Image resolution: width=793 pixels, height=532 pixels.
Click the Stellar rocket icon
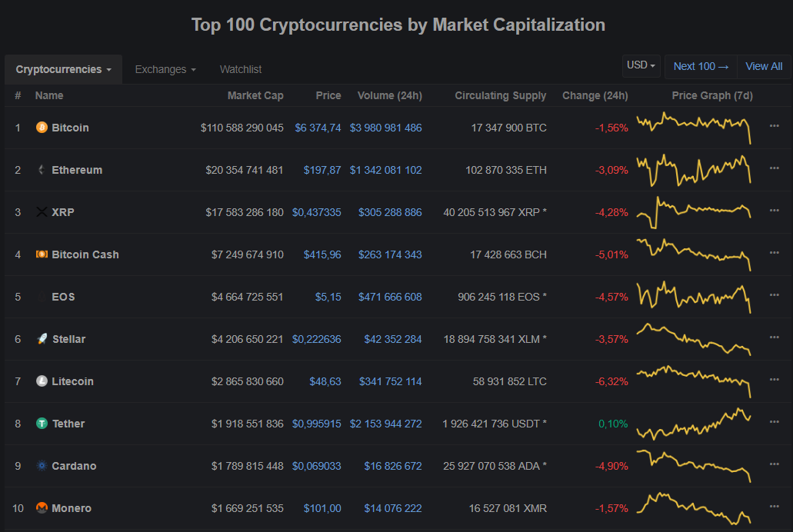click(x=42, y=339)
